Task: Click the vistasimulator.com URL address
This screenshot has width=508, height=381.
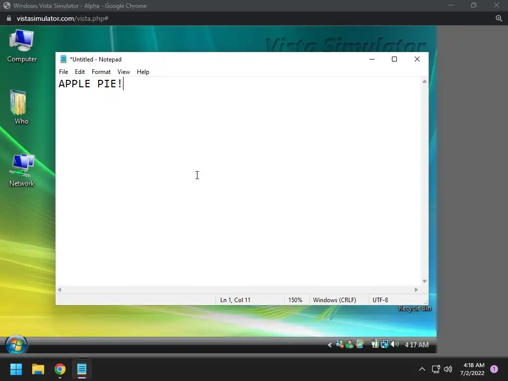Action: point(63,18)
